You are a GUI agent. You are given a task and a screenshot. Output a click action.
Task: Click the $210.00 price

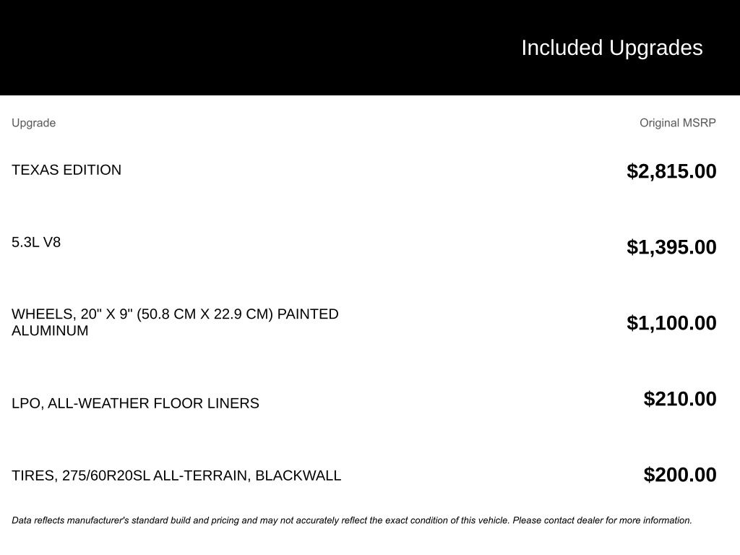point(680,399)
